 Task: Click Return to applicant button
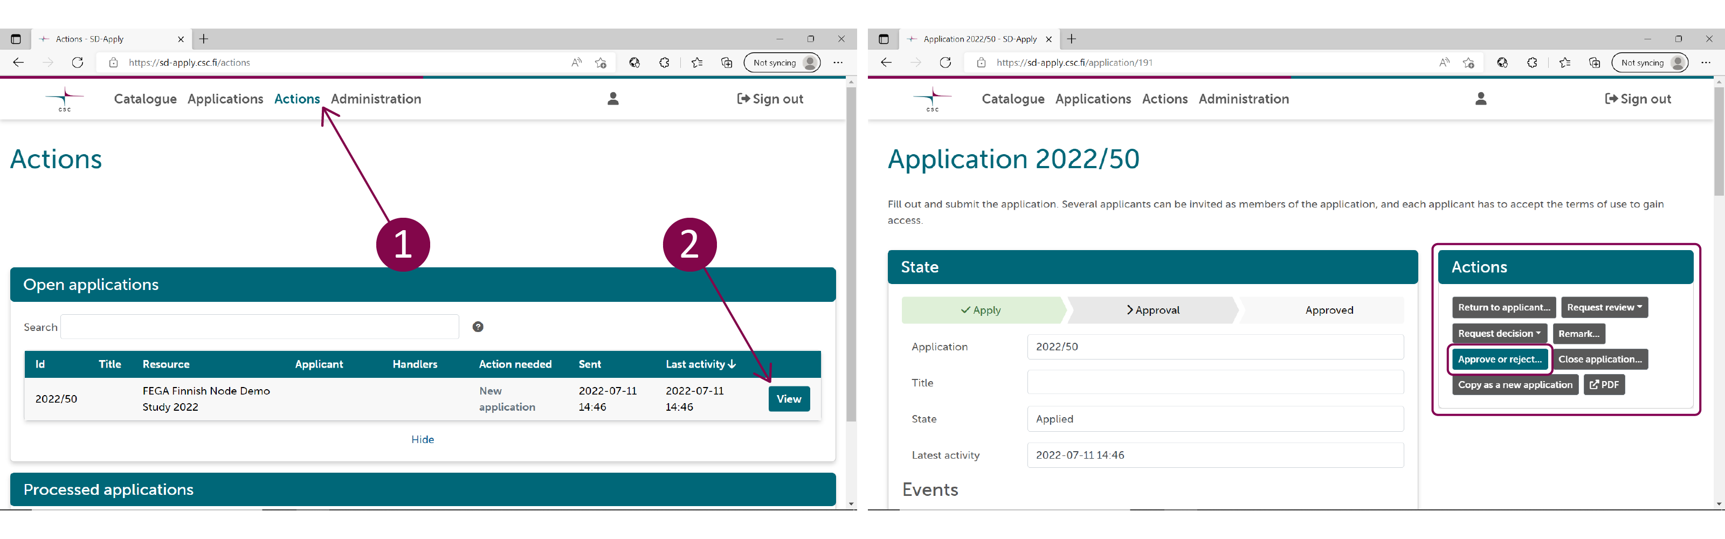coord(1503,308)
